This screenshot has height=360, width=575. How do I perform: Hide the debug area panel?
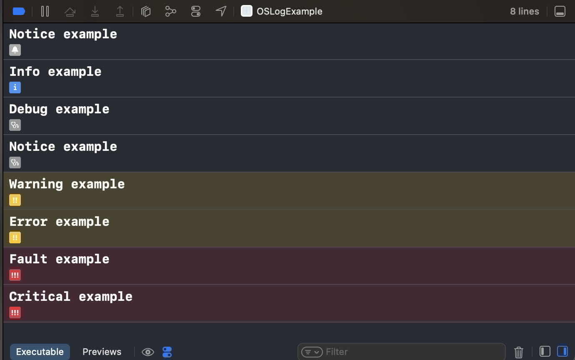tap(560, 11)
